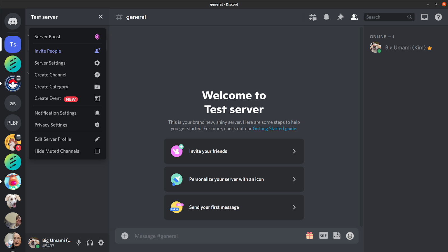The width and height of the screenshot is (448, 252).
Task: Open the red-nosed reindeer server
Action: (13, 181)
